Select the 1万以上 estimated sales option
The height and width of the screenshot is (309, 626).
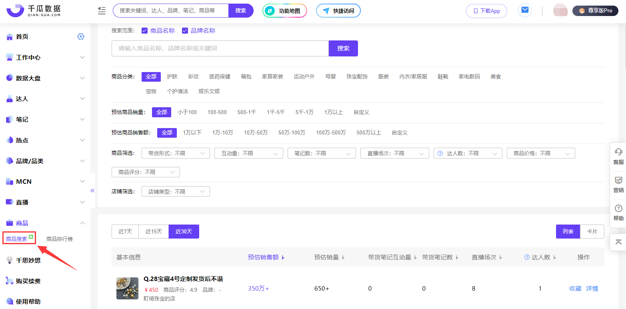(334, 112)
